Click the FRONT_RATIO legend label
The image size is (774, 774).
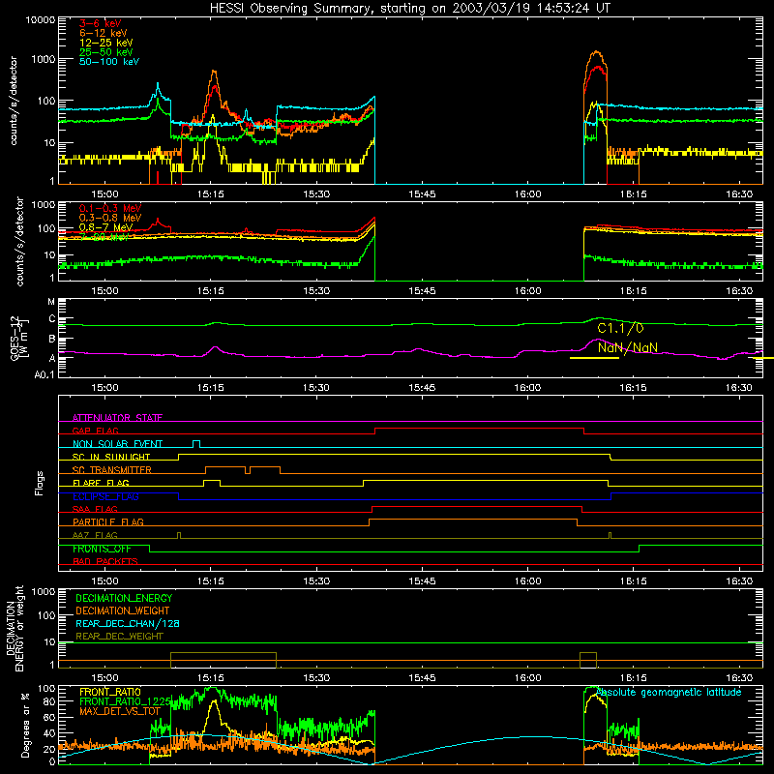click(x=110, y=692)
